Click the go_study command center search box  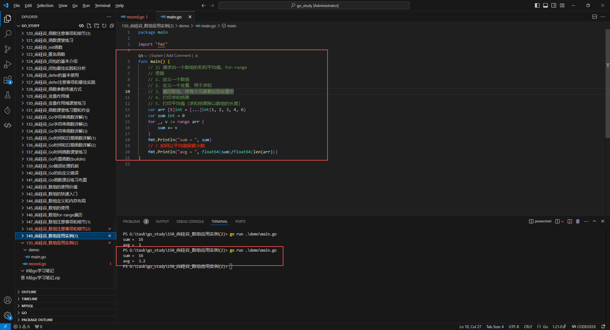pos(314,5)
